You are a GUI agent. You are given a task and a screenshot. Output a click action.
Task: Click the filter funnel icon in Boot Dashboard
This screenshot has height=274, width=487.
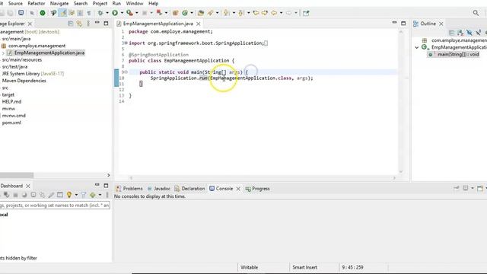coord(83,195)
